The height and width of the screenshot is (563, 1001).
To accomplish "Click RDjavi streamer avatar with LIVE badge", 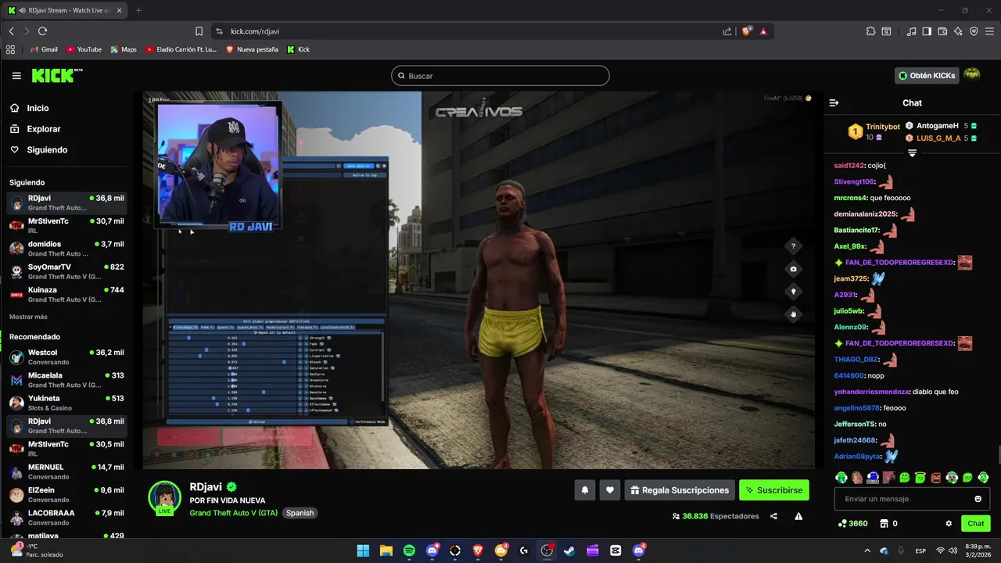I will (165, 497).
